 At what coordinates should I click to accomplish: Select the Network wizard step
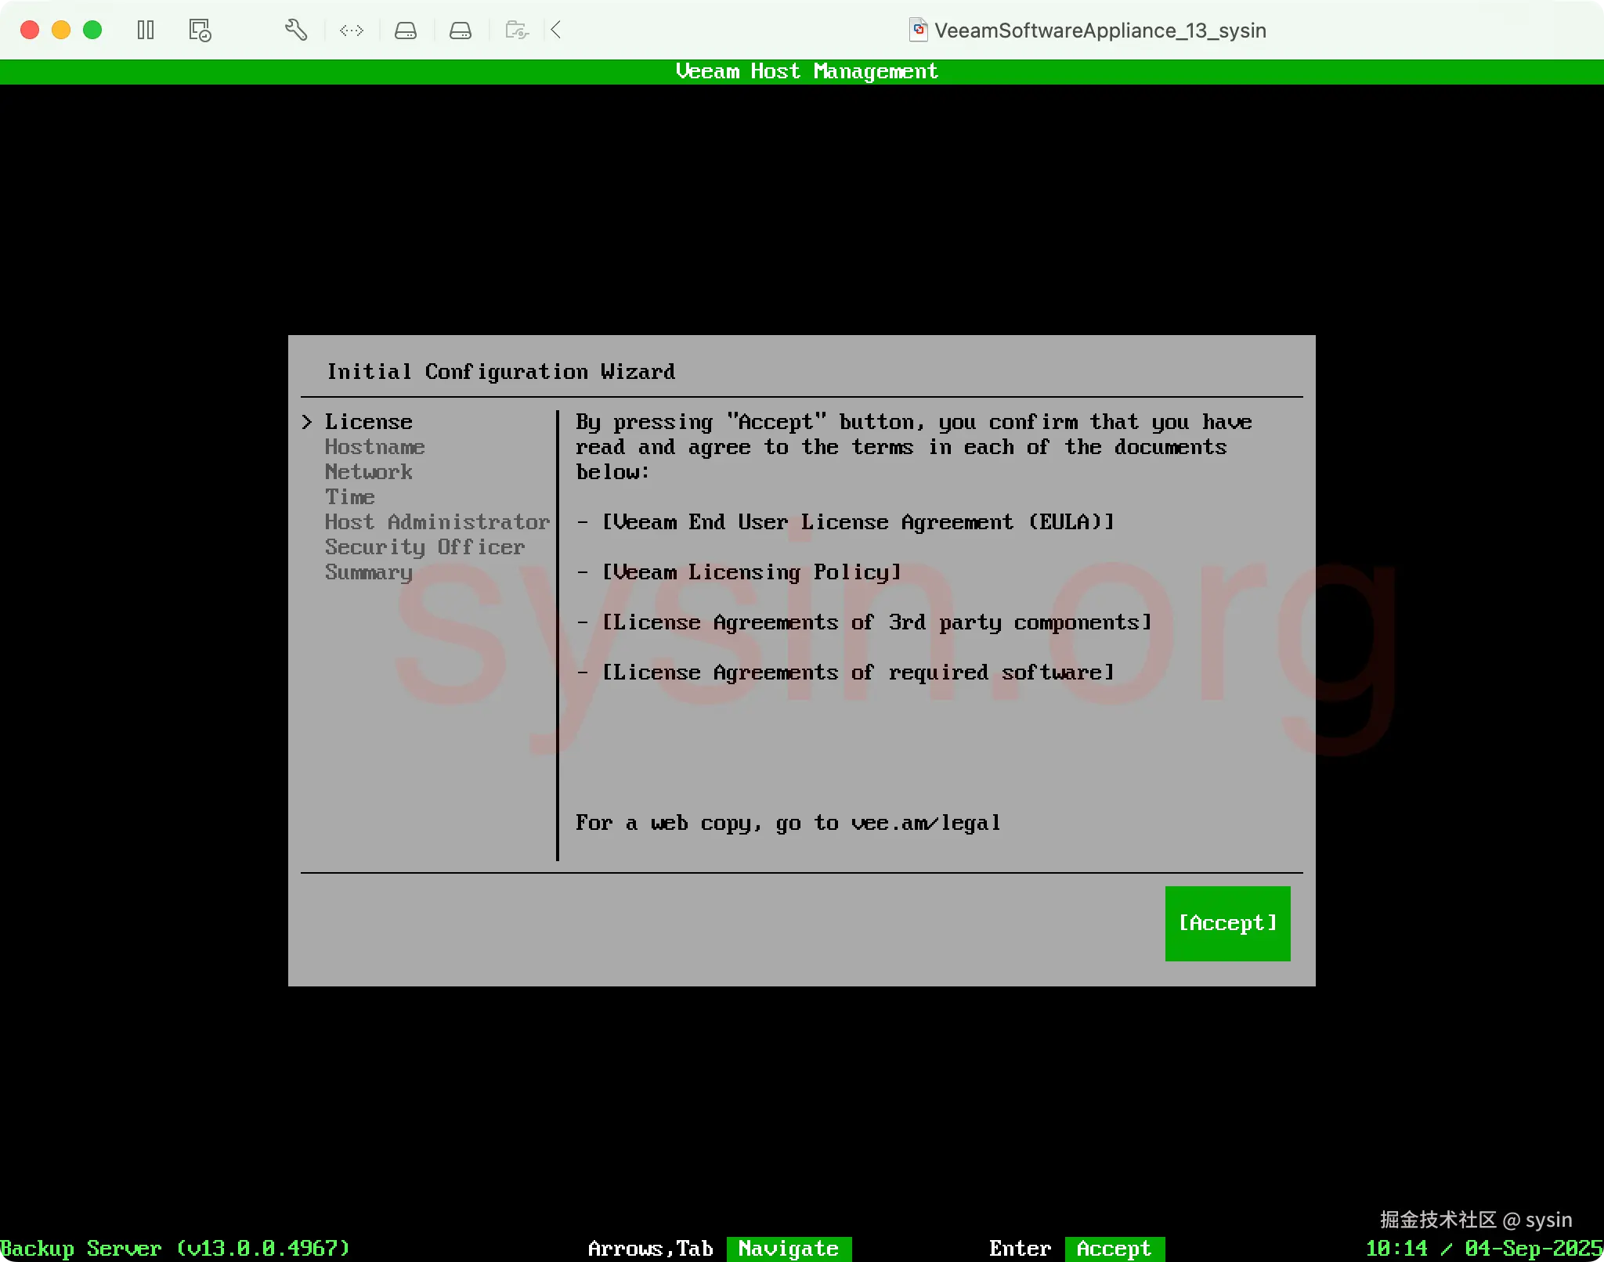368,472
